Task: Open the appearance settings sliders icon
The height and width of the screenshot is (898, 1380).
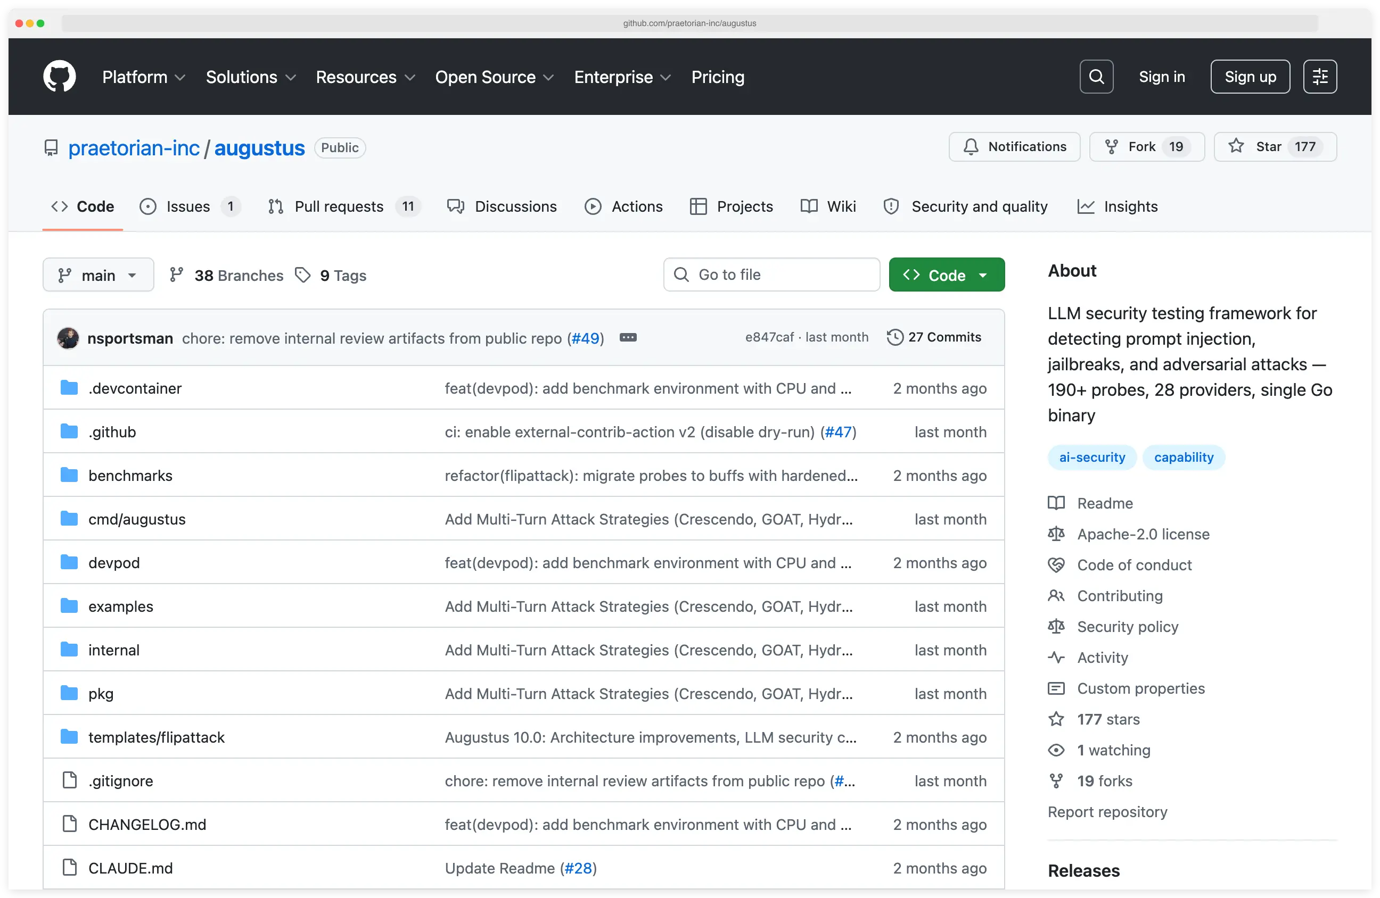Action: pyautogui.click(x=1320, y=77)
